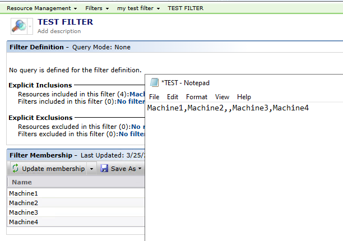
Task: Open Notepad File menu
Action: (x=154, y=97)
